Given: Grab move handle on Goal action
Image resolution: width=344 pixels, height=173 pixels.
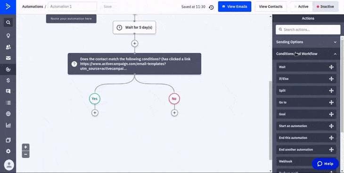Looking at the screenshot, I should click(331, 114).
